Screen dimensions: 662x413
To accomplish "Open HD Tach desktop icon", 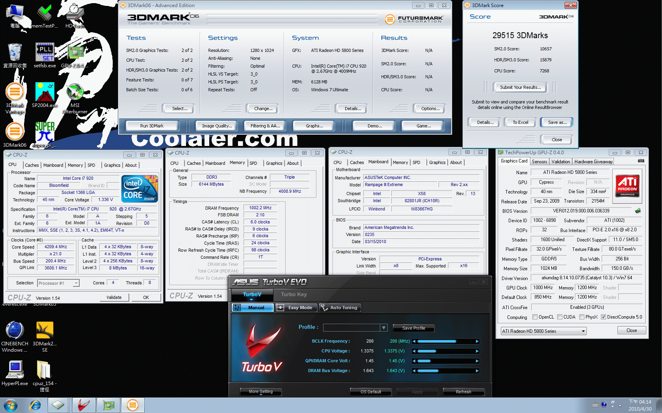I will (75, 16).
